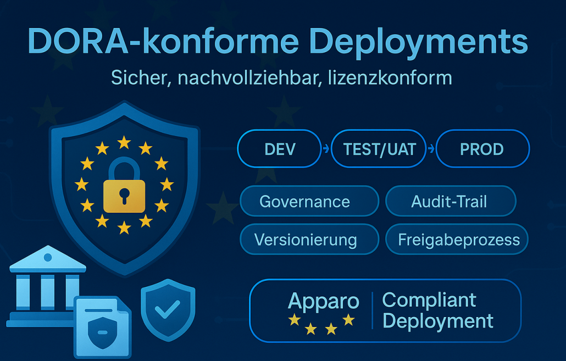Click the bottom gold star below the padlock

[124, 226]
